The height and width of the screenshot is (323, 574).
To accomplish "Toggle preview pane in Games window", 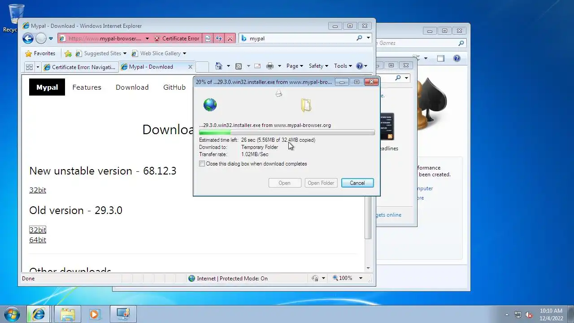I will pos(441,58).
